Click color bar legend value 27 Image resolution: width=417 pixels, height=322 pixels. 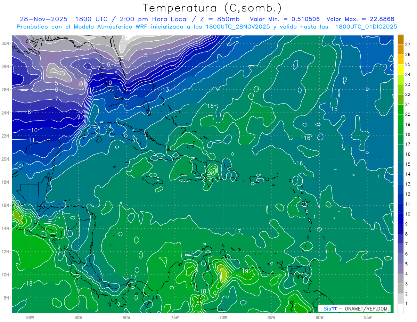(408, 44)
